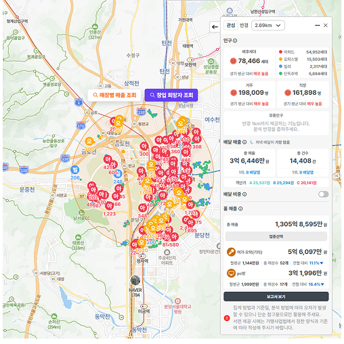Click the C 20,141원 average ticket value
344x344 pixels.
click(307, 183)
